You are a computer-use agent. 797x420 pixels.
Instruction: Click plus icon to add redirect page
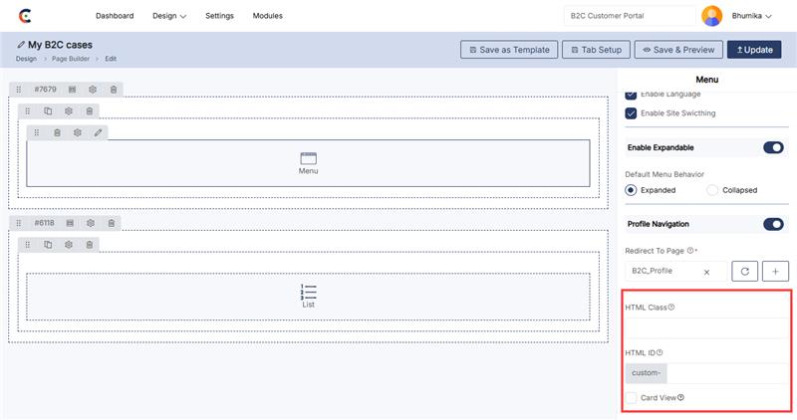(x=775, y=271)
